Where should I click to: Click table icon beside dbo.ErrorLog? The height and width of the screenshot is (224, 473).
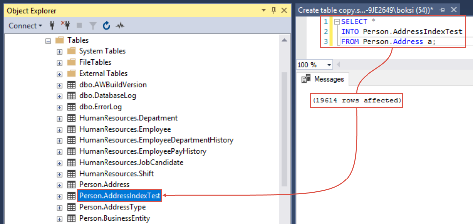pyautogui.click(x=71, y=107)
